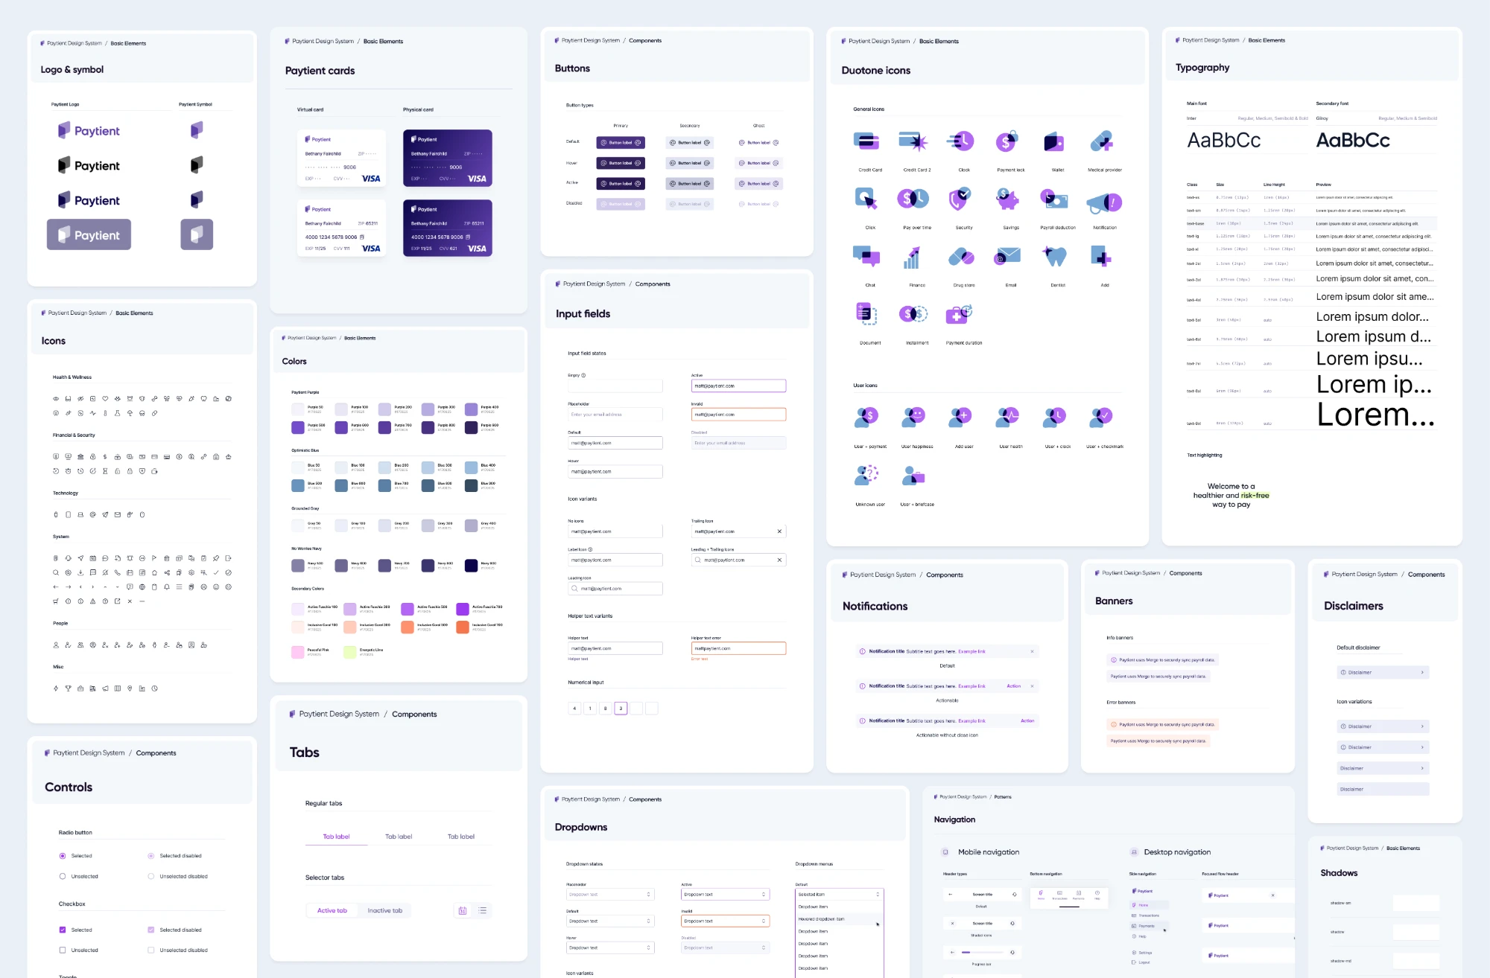
Task: Click the Payment lock icon
Action: (x=1007, y=141)
